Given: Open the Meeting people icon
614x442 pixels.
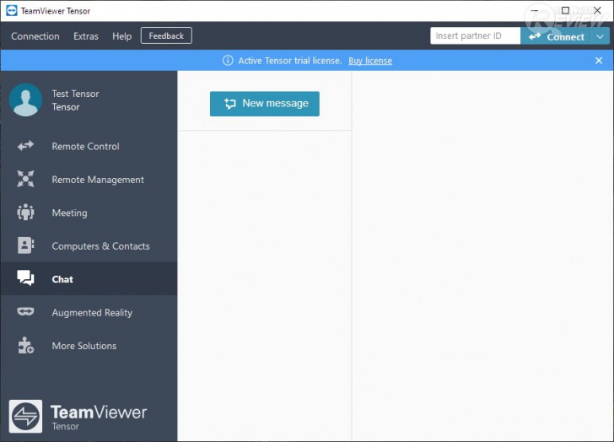Looking at the screenshot, I should [x=25, y=213].
